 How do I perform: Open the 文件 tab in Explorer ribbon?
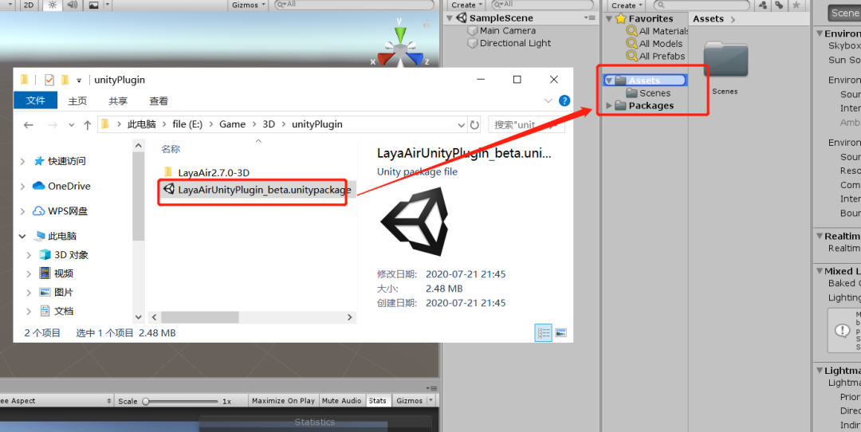pos(36,101)
